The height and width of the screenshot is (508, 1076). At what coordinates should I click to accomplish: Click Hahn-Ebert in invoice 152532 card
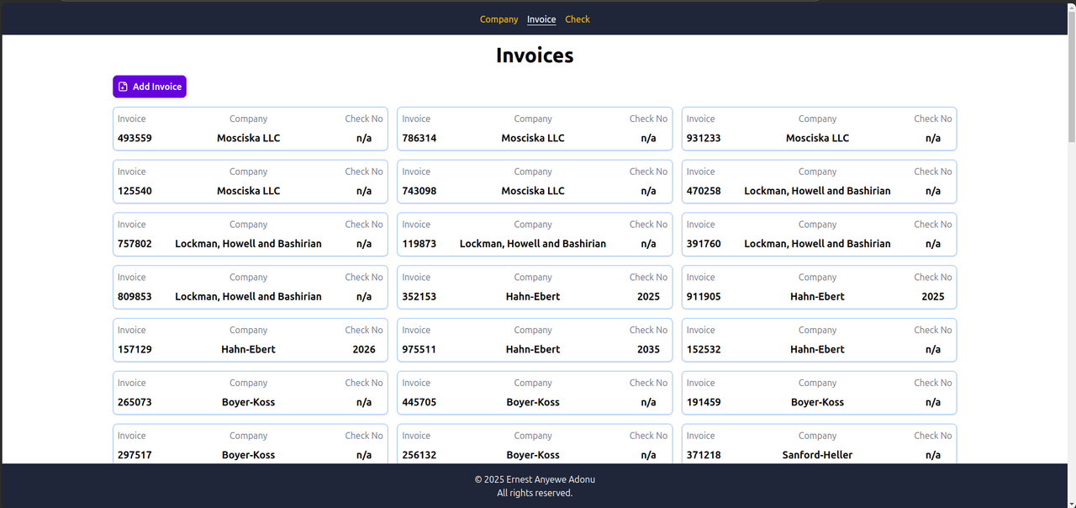point(817,350)
